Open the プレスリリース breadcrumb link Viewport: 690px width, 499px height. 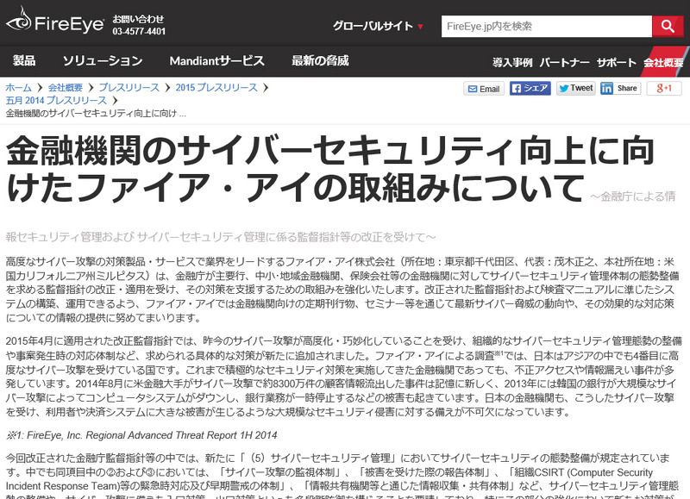pyautogui.click(x=129, y=88)
